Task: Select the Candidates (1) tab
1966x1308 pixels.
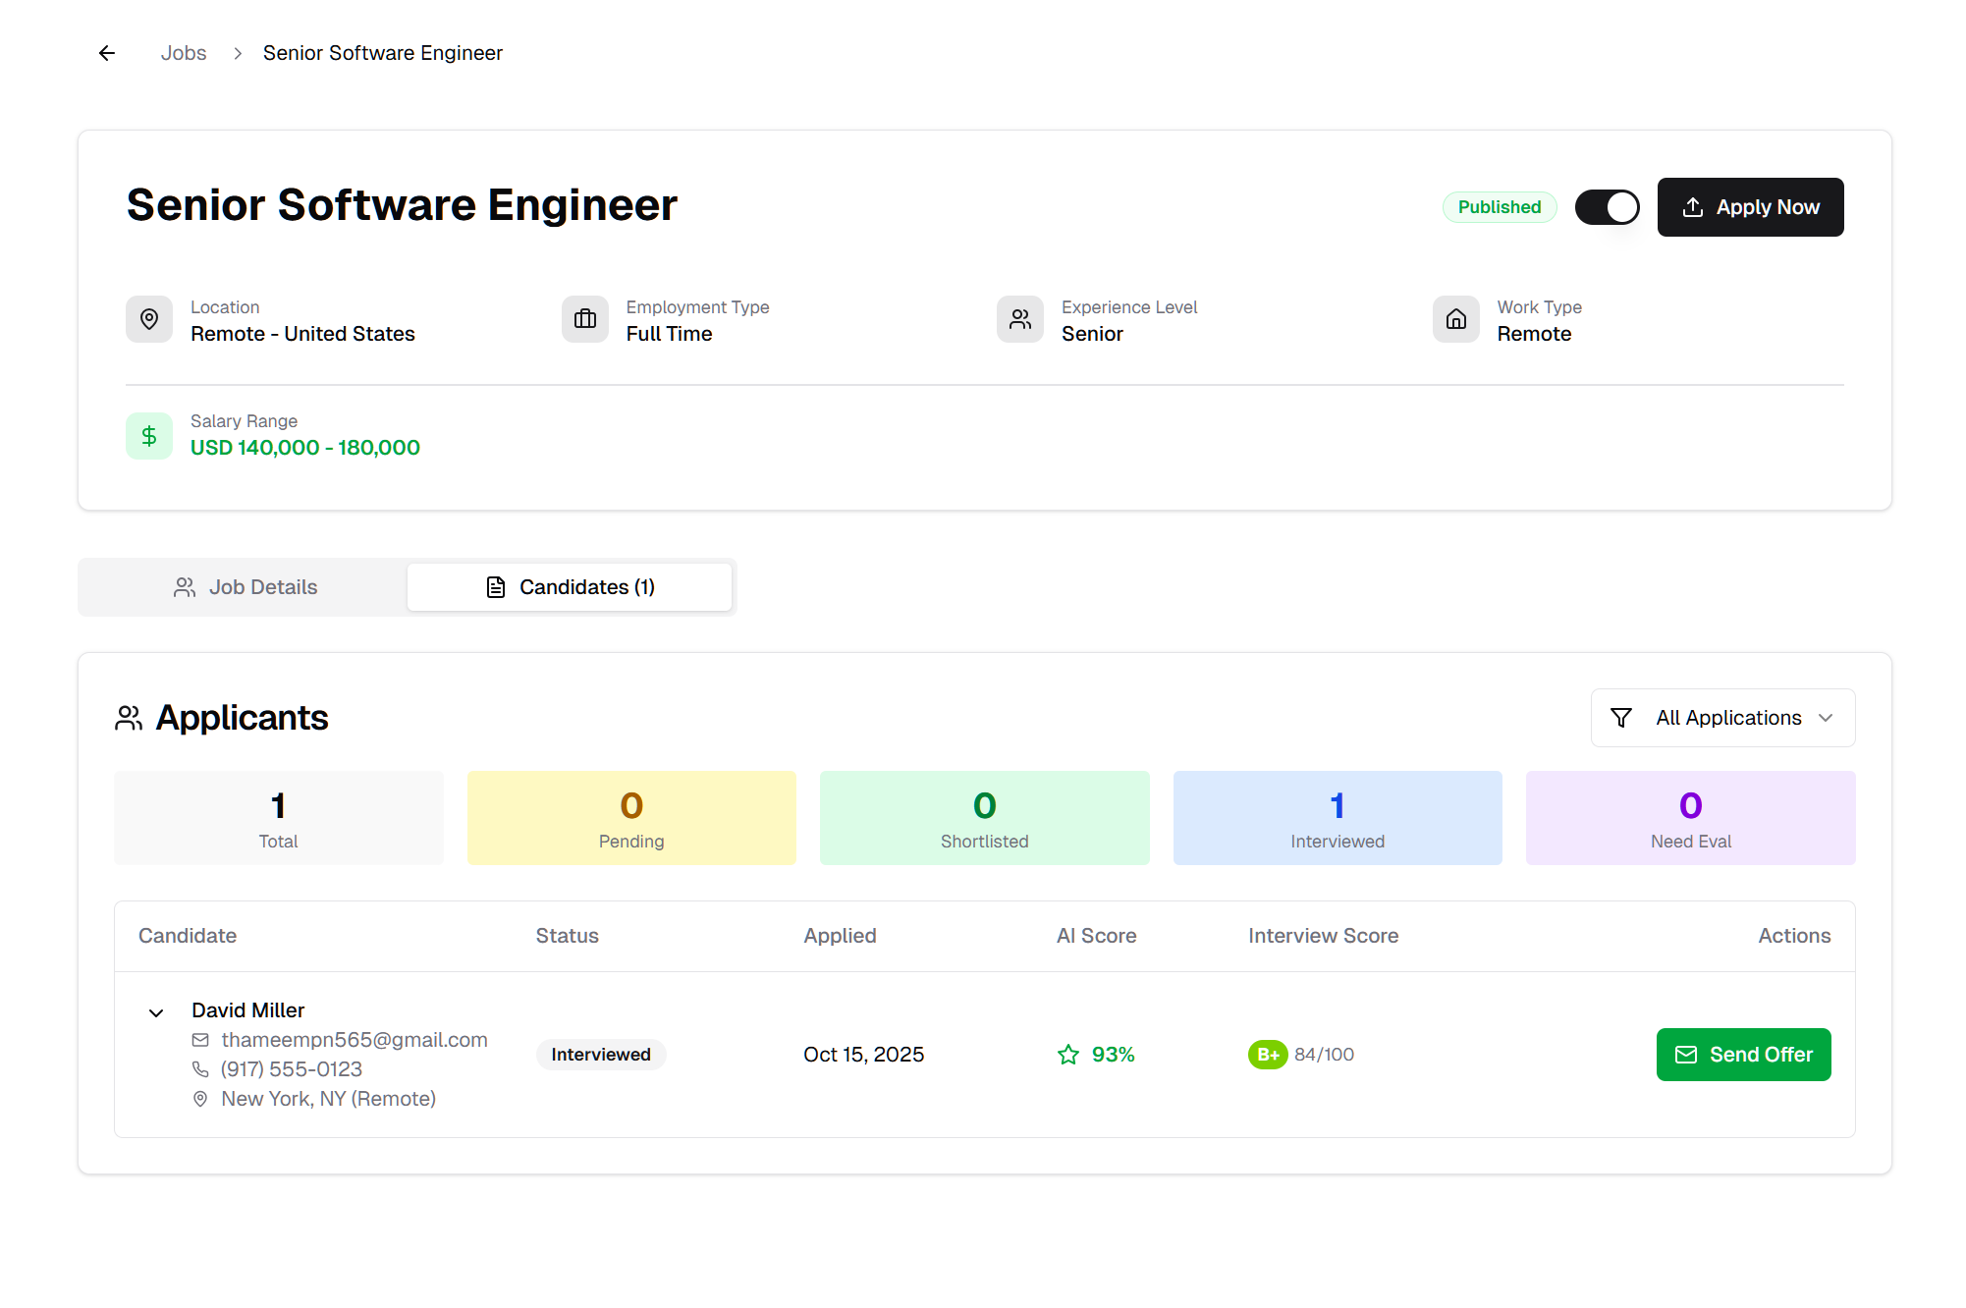Action: click(x=570, y=587)
